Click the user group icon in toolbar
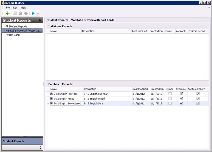The height and width of the screenshot is (152, 212). tap(26, 13)
